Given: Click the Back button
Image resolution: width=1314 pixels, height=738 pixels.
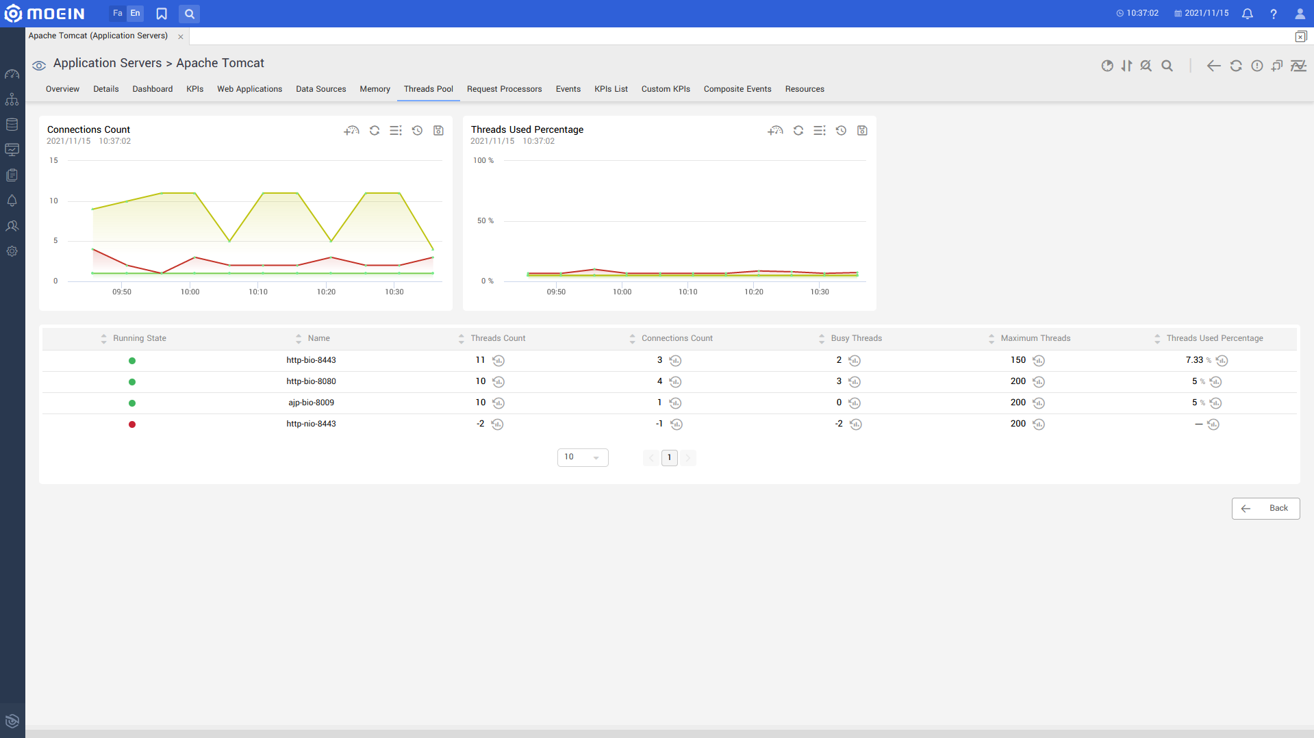Looking at the screenshot, I should [x=1265, y=509].
